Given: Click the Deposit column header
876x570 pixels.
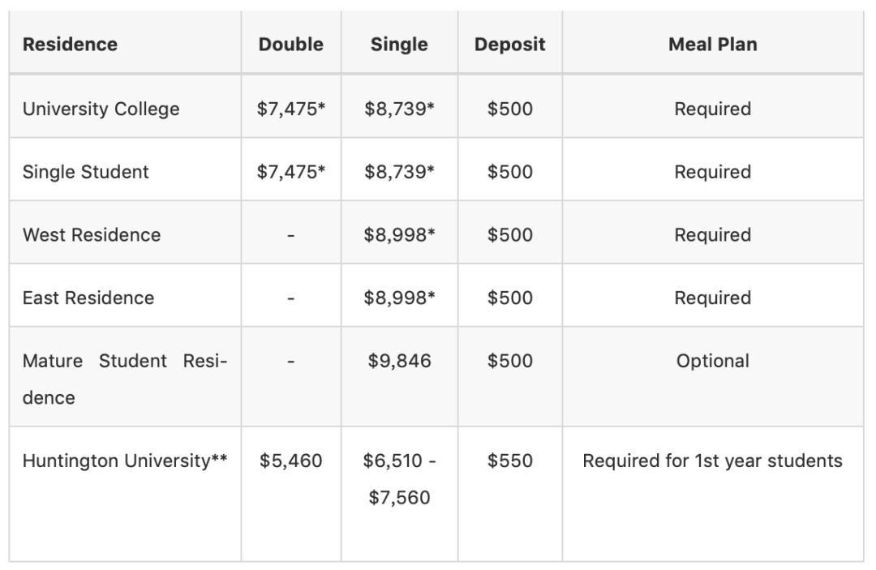Looking at the screenshot, I should click(x=509, y=45).
